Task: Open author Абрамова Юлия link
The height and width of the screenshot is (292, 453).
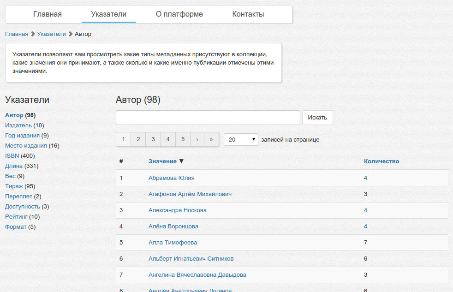Action: 171,178
